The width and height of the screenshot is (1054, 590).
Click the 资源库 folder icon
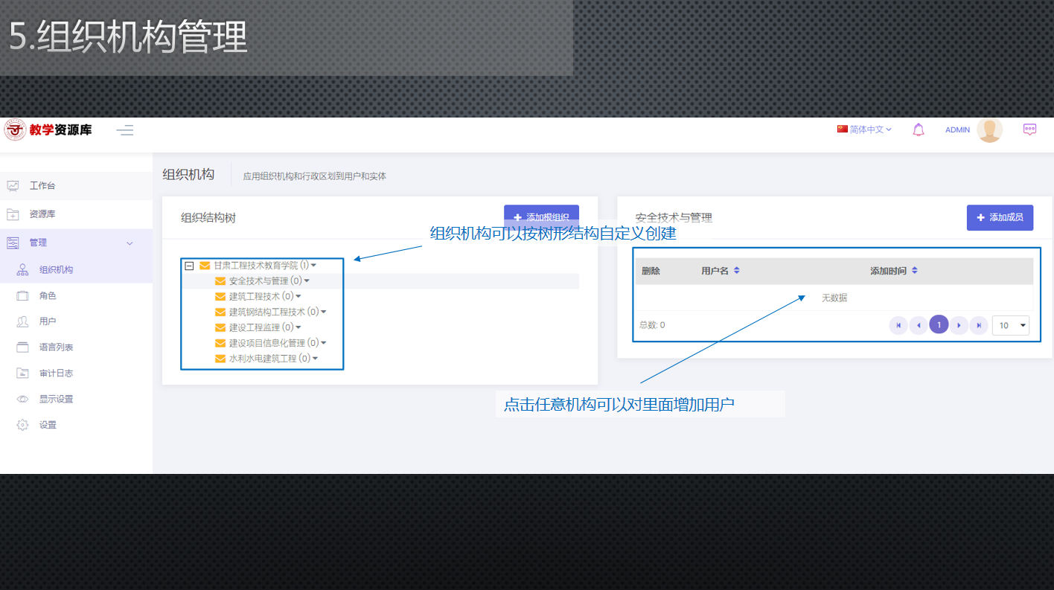pyautogui.click(x=13, y=214)
